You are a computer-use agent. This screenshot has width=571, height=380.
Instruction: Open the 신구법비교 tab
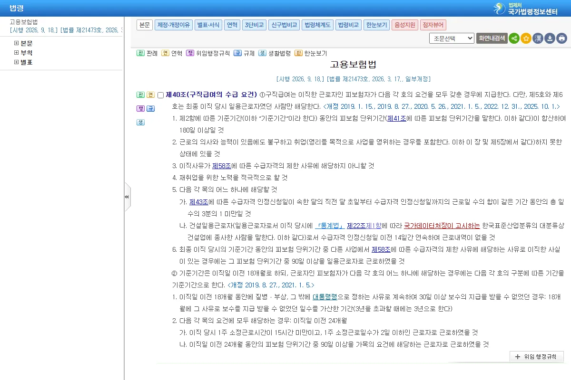tap(284, 25)
